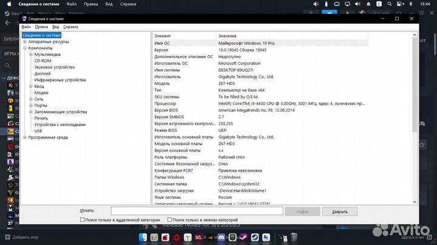The height and width of the screenshot is (245, 437).
Task: Select the Режим BIOS row
Action: coord(260,130)
